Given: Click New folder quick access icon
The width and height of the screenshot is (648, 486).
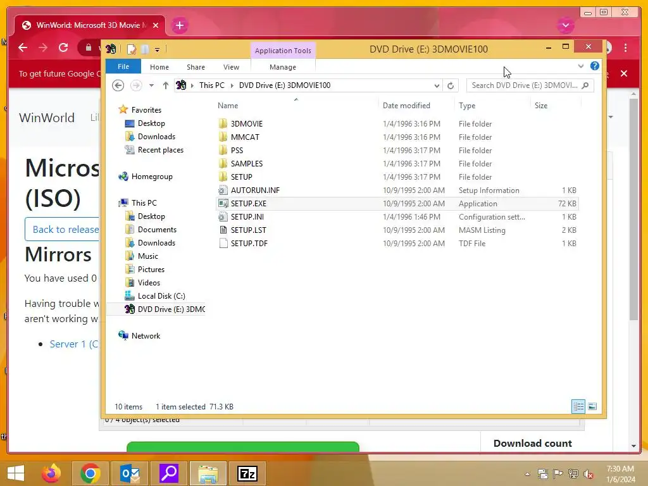Looking at the screenshot, I should pyautogui.click(x=145, y=49).
